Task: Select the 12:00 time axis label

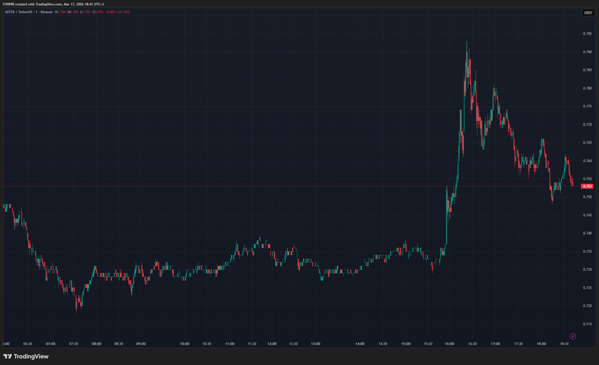Action: (x=272, y=344)
